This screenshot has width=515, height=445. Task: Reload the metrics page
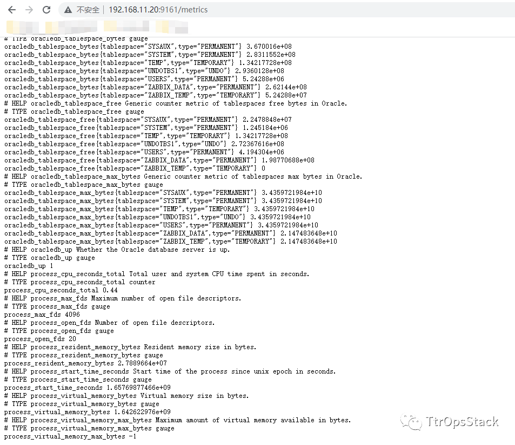pos(46,10)
